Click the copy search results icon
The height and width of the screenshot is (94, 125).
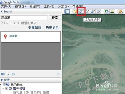(8, 74)
